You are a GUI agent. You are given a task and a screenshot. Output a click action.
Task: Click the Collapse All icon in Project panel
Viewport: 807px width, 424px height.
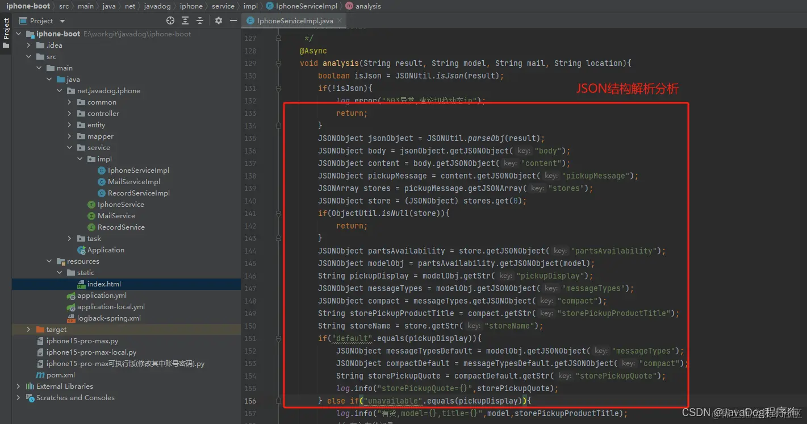200,20
